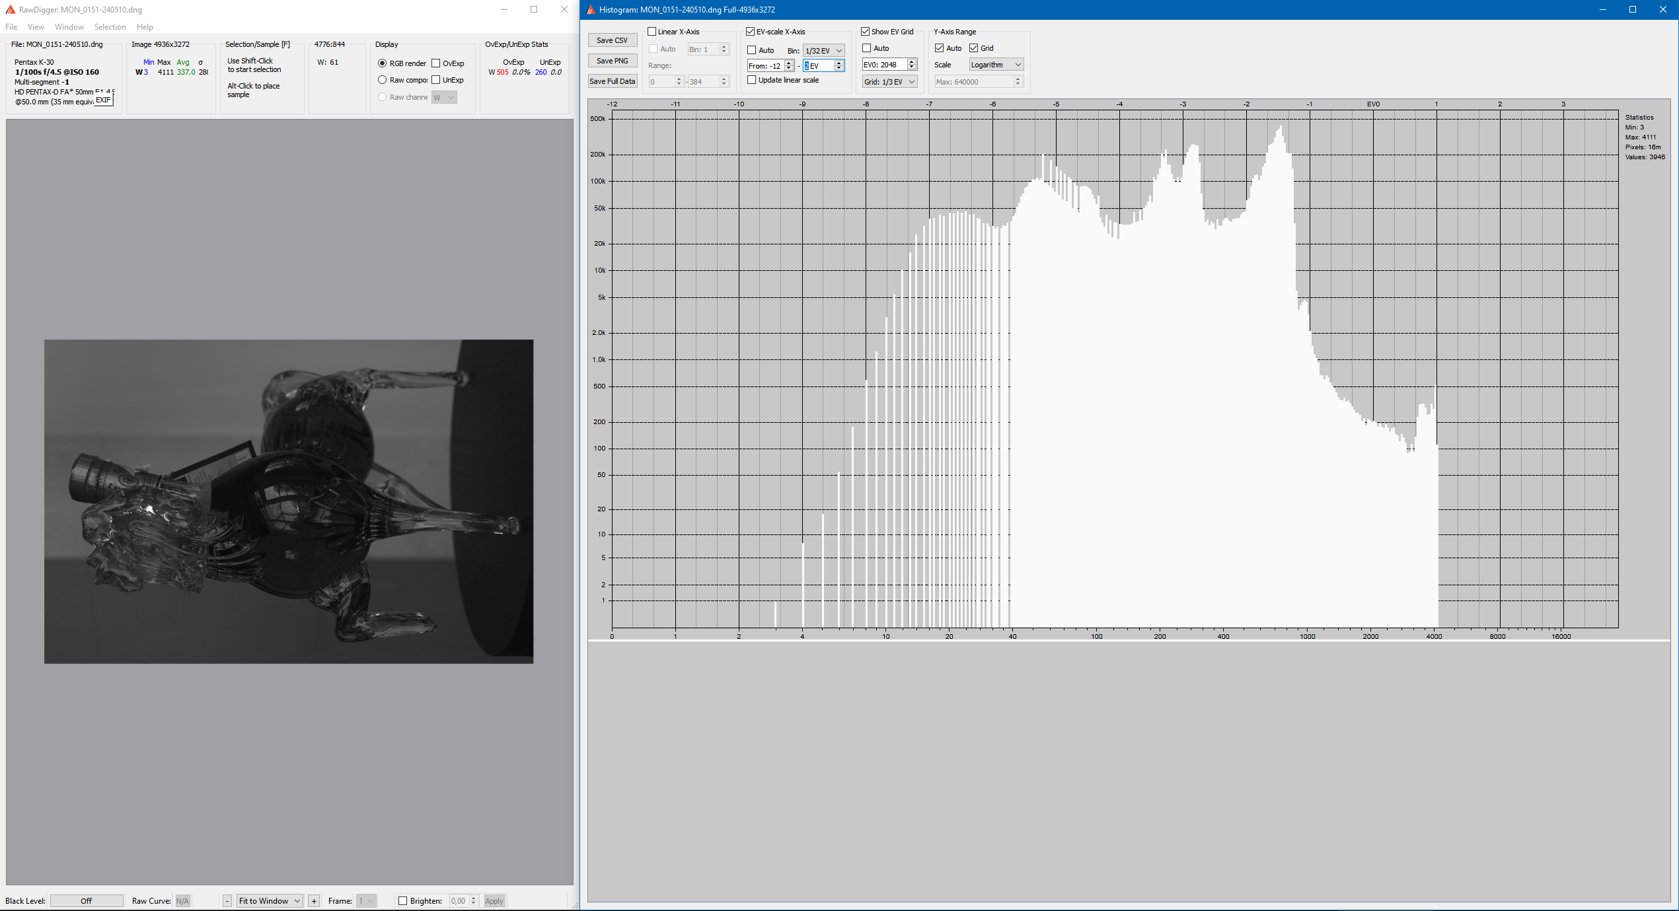This screenshot has height=911, width=1679.
Task: Increase EV0 value with the up arrow
Action: pyautogui.click(x=912, y=62)
